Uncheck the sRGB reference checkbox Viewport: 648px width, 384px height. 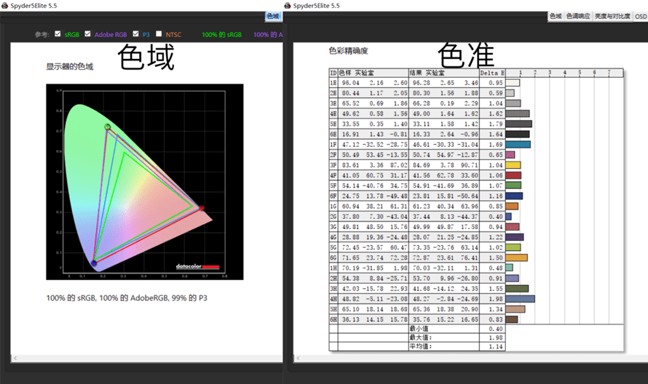coord(58,34)
